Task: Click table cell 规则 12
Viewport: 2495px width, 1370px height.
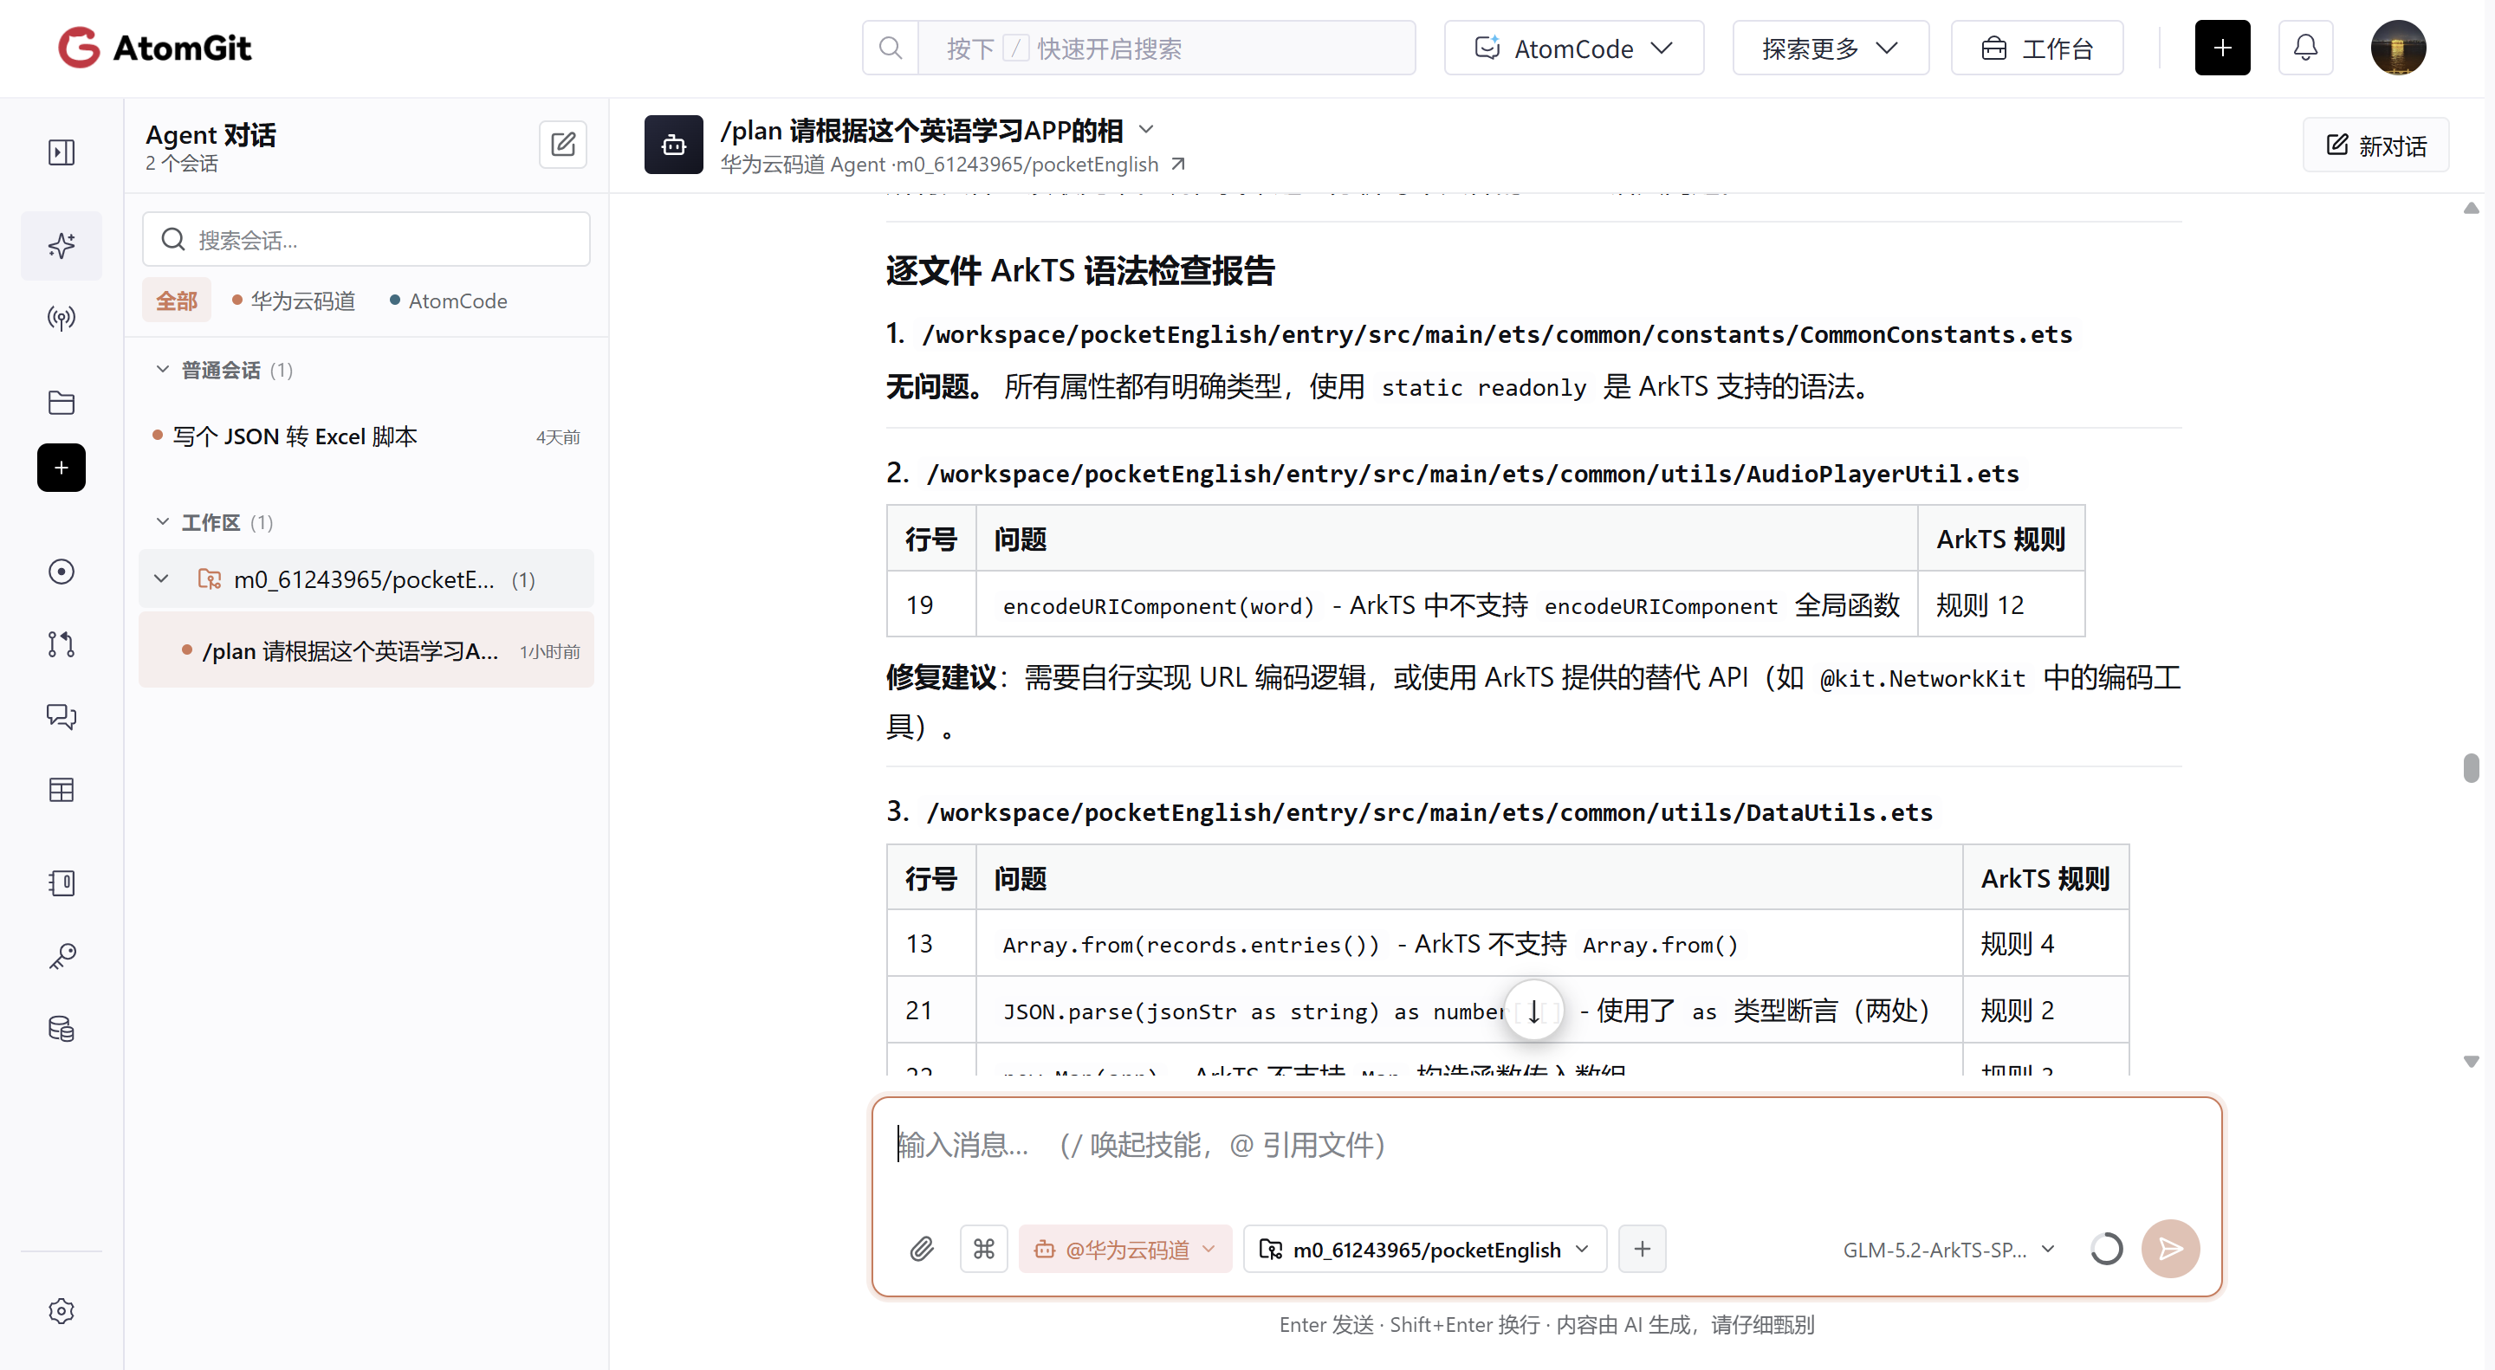Action: [2001, 605]
